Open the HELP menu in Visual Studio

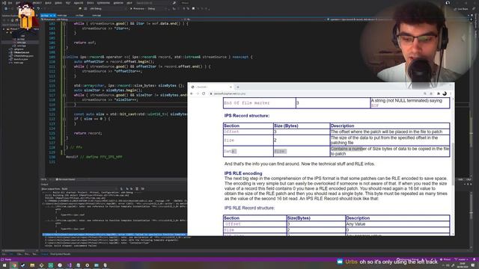(129, 3)
